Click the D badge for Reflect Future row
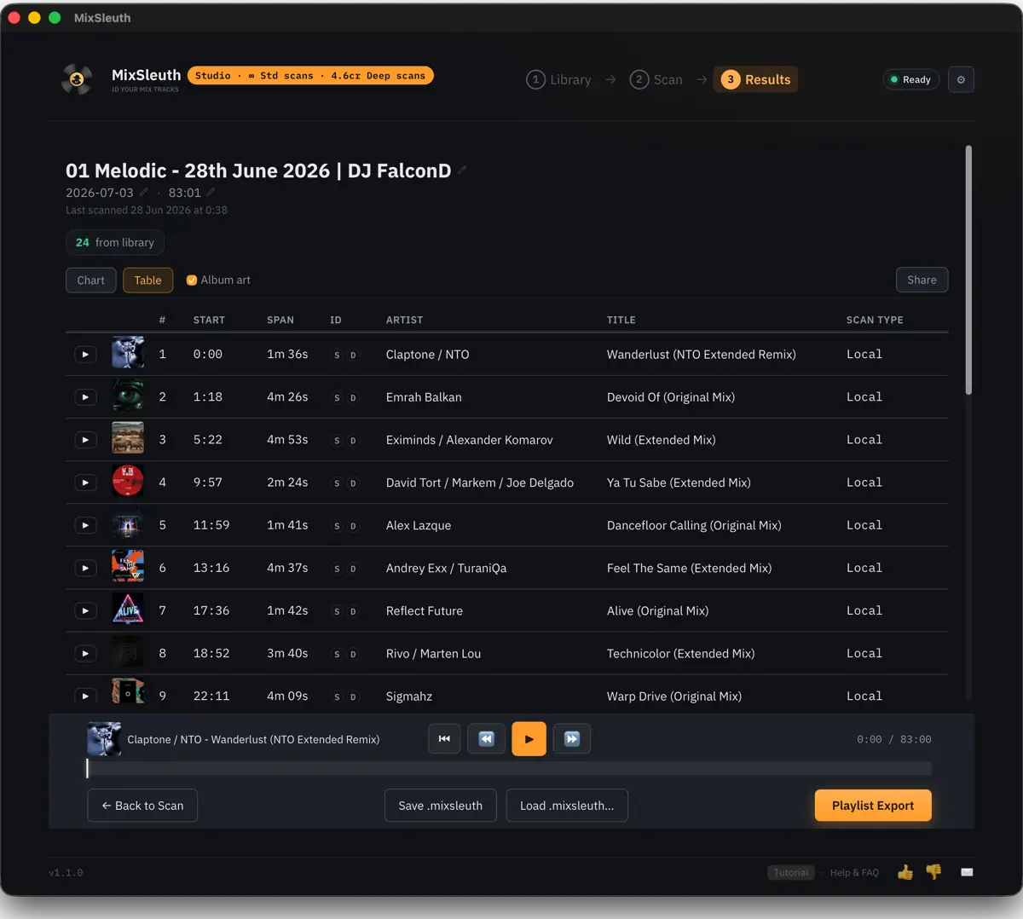Screen dimensions: 1023x919 tap(353, 611)
